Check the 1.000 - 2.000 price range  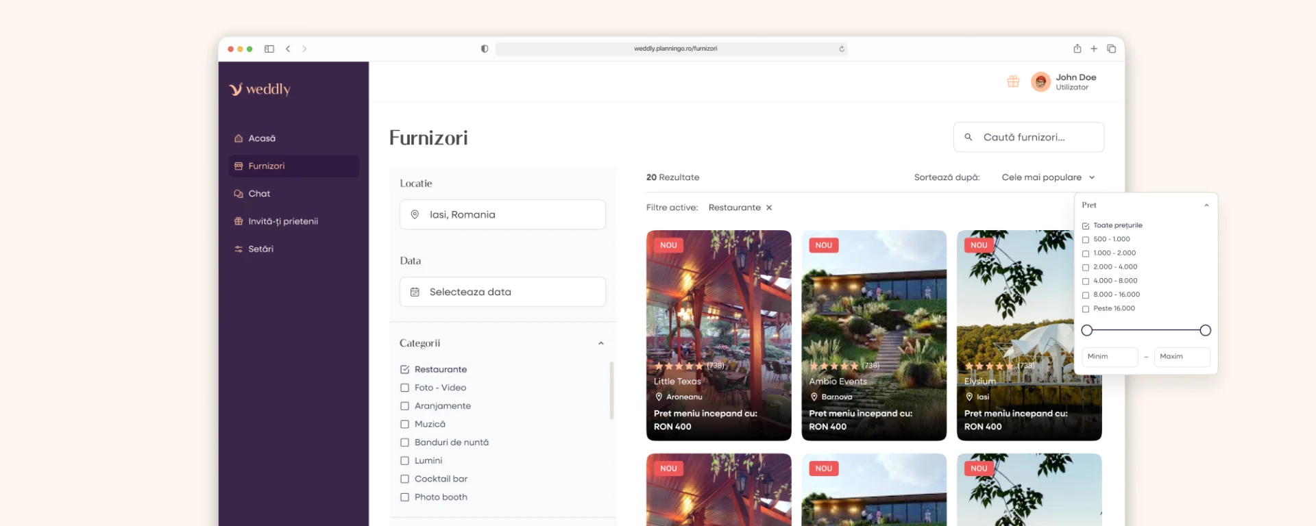(x=1086, y=253)
